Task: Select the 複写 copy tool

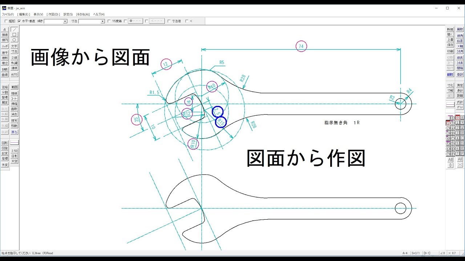Action: click(x=14, y=120)
